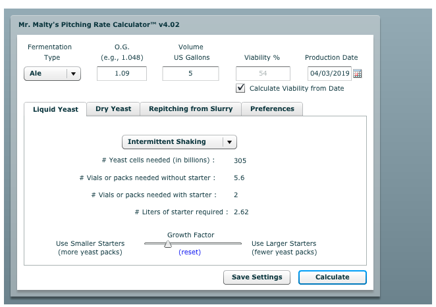Viewport: 436px width, 307px height.
Task: Open the Repitching from Slurry tab
Action: tap(191, 109)
